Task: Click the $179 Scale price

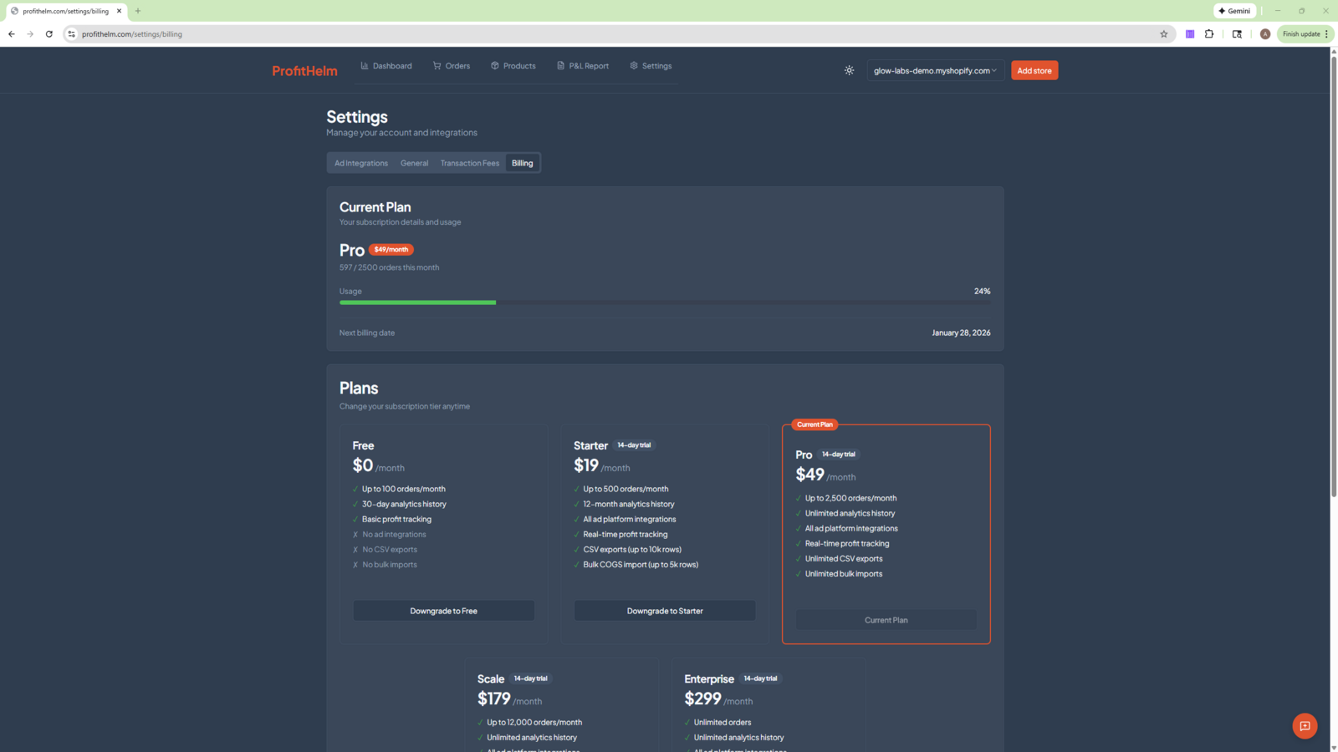Action: pos(493,699)
